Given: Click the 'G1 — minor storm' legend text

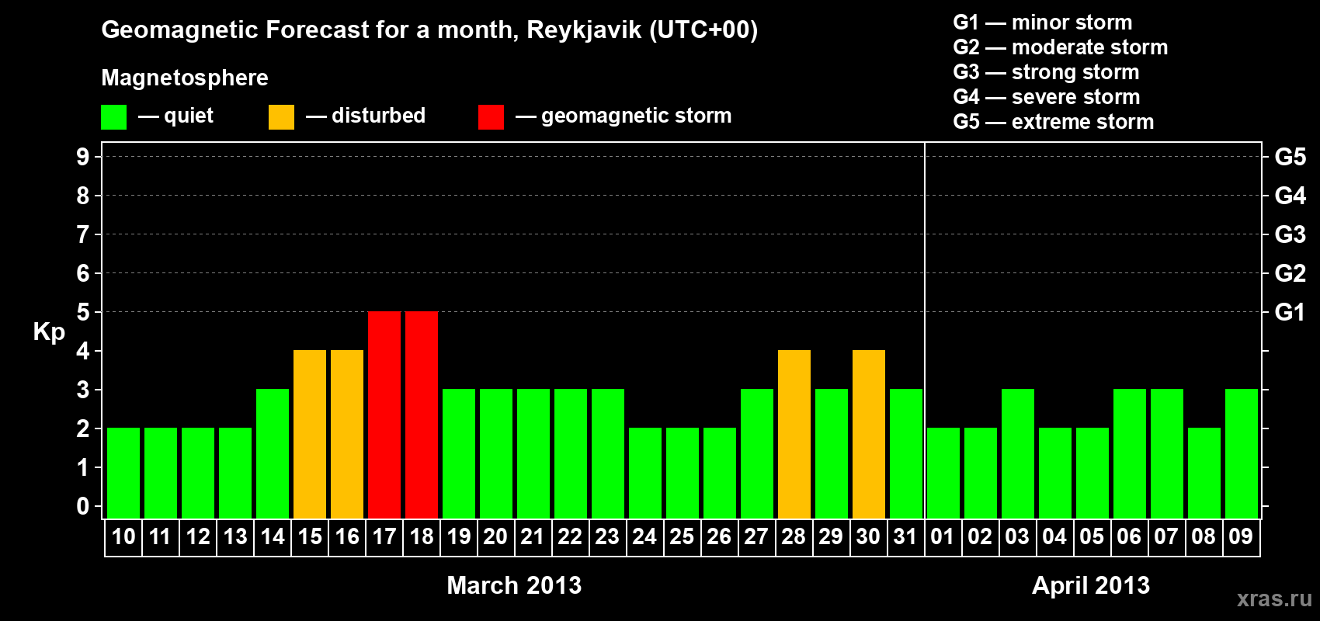Looking at the screenshot, I should pos(1043,23).
